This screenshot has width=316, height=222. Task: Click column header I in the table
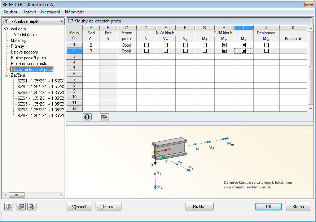[x=243, y=28]
